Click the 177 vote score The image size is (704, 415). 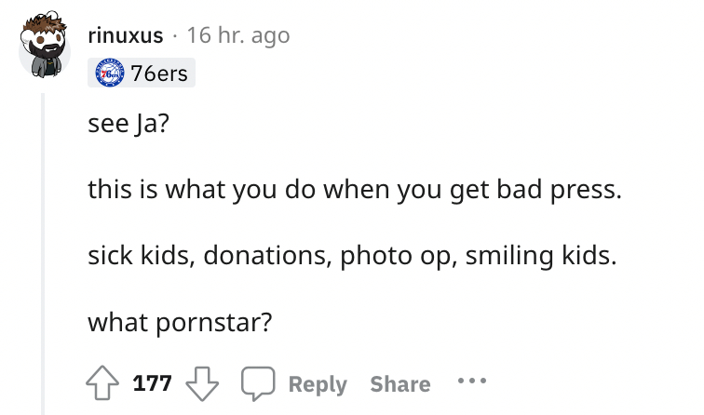[152, 383]
